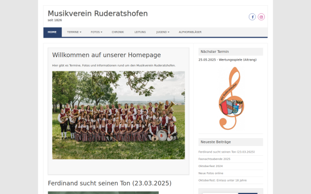Expand the JUGEND dropdown menu

(x=163, y=32)
